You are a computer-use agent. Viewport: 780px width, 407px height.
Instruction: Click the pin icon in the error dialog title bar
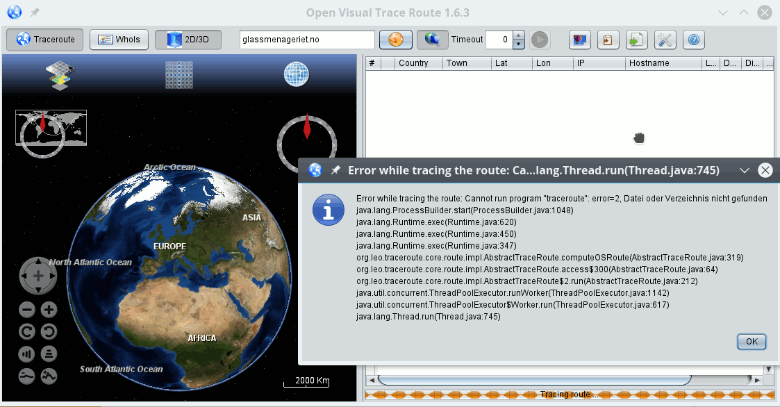coord(335,170)
